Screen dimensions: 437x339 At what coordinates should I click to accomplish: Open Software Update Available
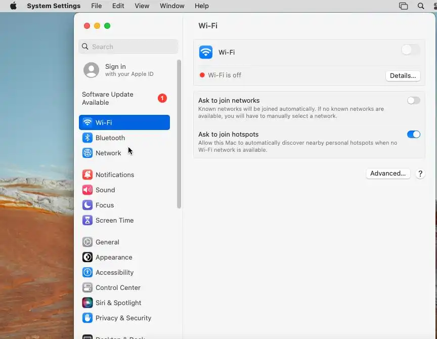[x=124, y=98]
